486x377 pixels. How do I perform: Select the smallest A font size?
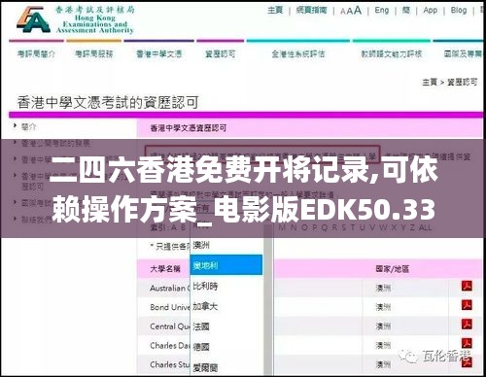[x=343, y=12]
